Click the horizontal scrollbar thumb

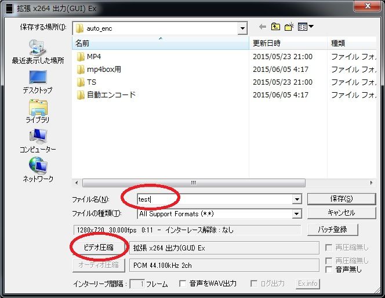tap(194, 183)
